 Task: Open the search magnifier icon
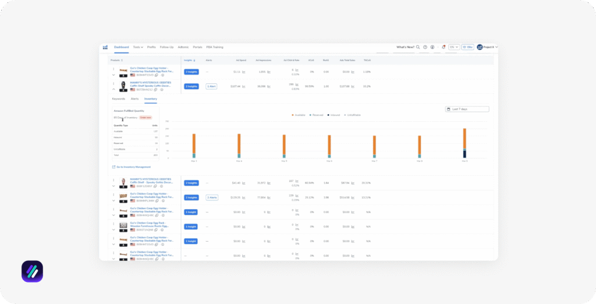[417, 47]
